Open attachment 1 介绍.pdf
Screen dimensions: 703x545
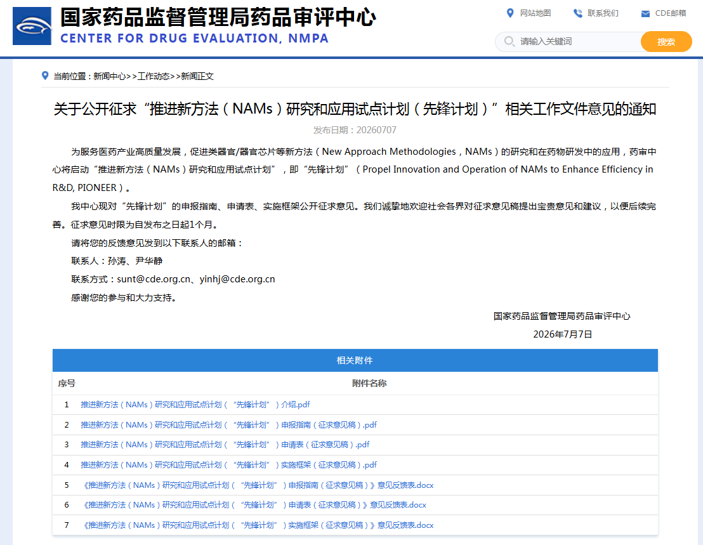point(195,405)
